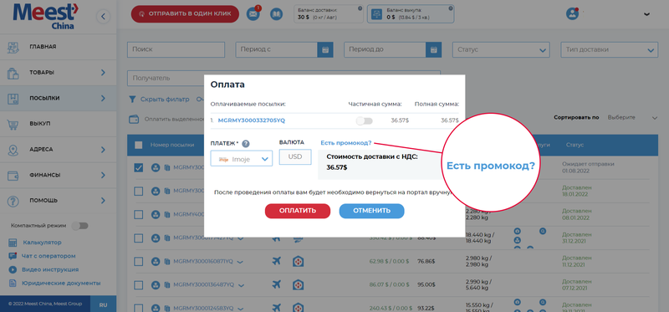
Task: Click airplane icon in MGRMY3000124583YQ row
Action: [x=277, y=307]
